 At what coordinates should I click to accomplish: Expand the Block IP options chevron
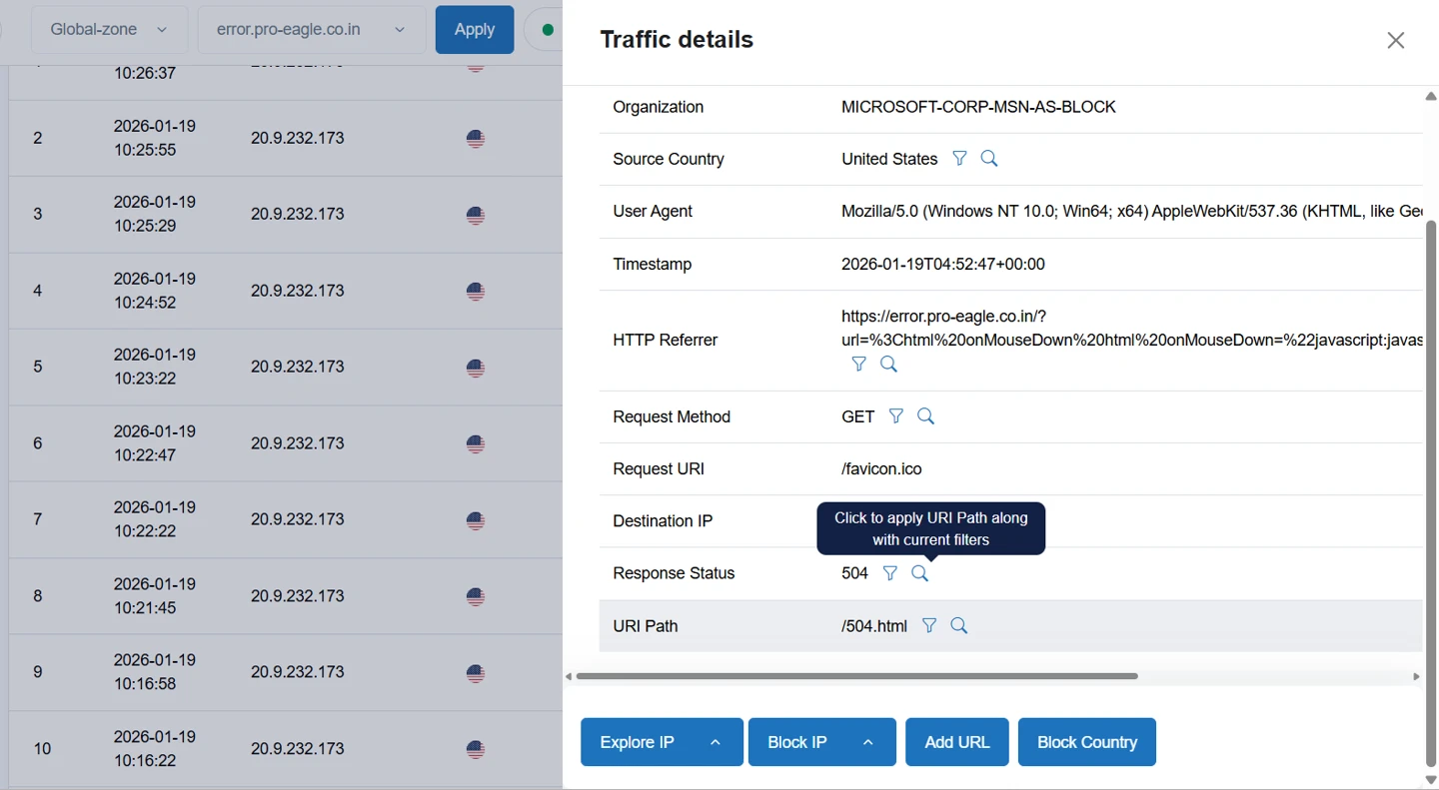click(868, 742)
